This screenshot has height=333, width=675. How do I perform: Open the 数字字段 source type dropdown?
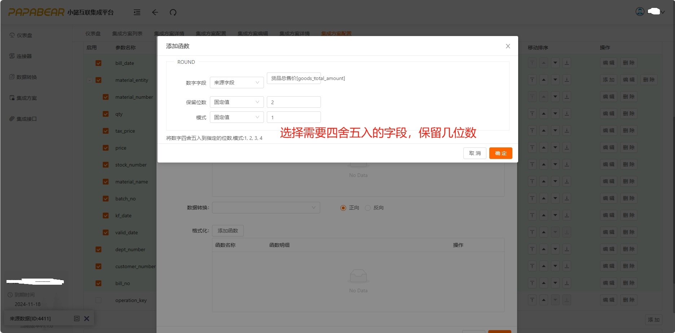(237, 83)
